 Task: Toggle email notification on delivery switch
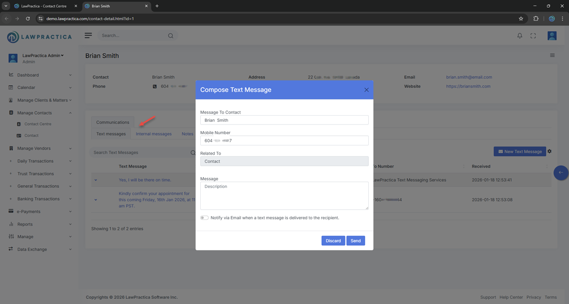(x=204, y=218)
